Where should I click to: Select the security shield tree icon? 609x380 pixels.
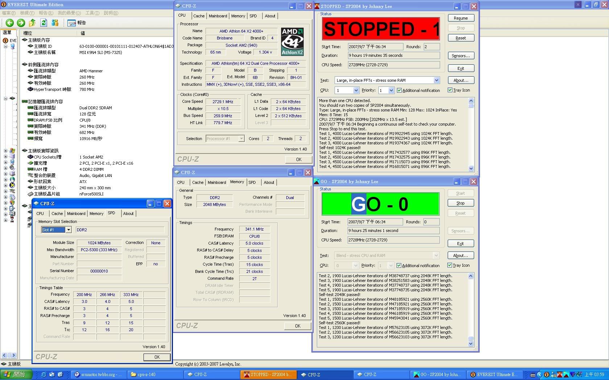(x=12, y=203)
